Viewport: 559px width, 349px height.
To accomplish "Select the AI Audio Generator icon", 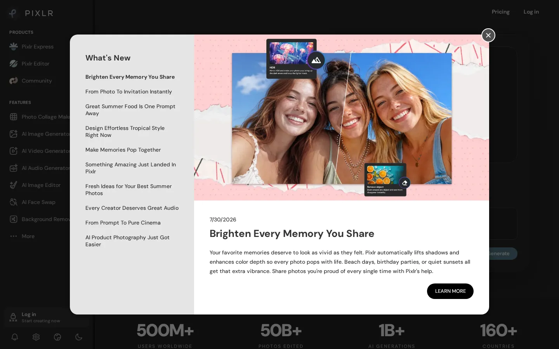I will click(14, 168).
